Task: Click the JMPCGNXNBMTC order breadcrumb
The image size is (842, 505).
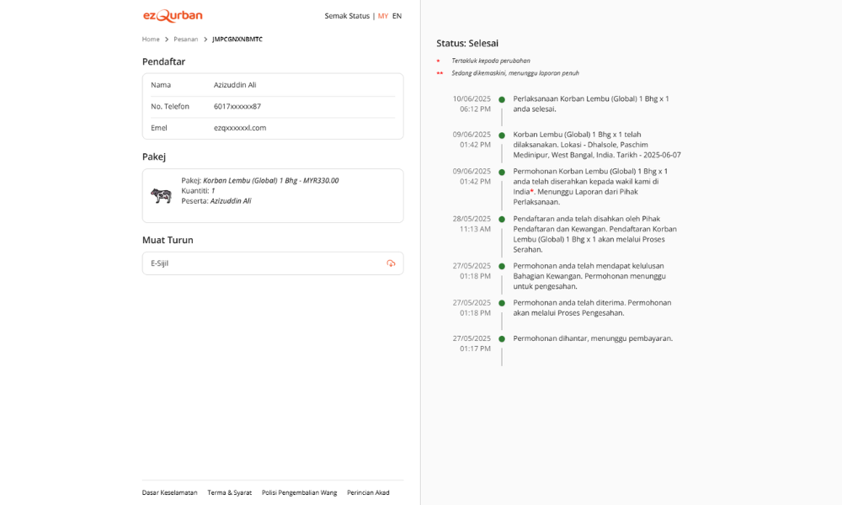Action: (x=237, y=40)
